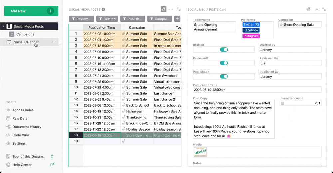The height and width of the screenshot is (173, 333).
Task: Toggle the Drafted switch off
Action: point(224,50)
